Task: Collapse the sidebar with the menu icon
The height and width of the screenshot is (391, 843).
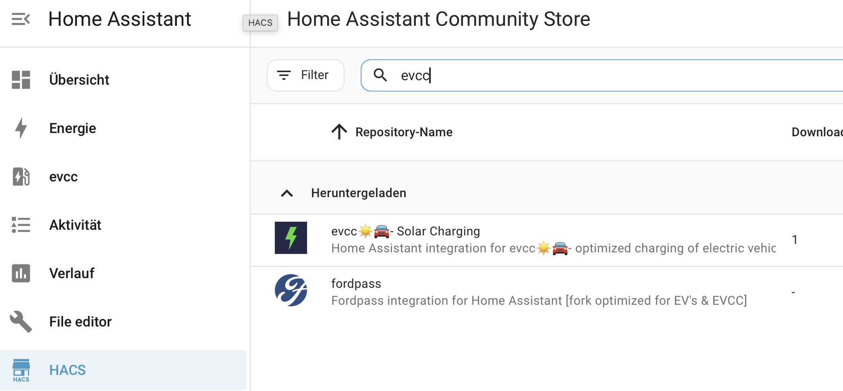Action: click(21, 19)
